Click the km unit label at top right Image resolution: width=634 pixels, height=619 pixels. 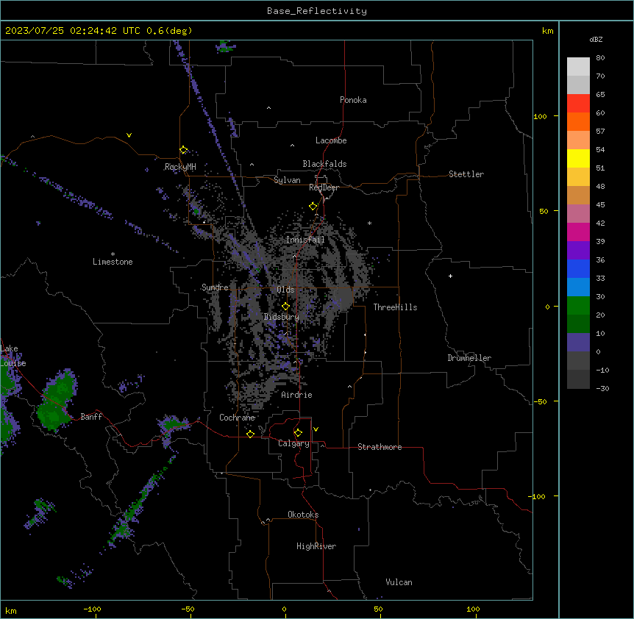coord(548,31)
